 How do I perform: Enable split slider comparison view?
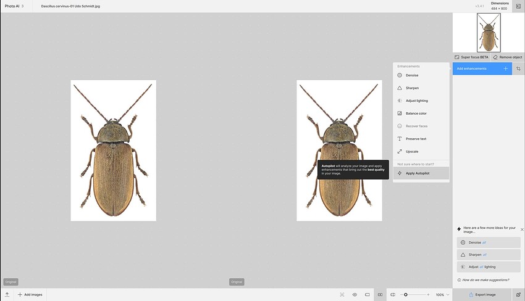click(393, 295)
